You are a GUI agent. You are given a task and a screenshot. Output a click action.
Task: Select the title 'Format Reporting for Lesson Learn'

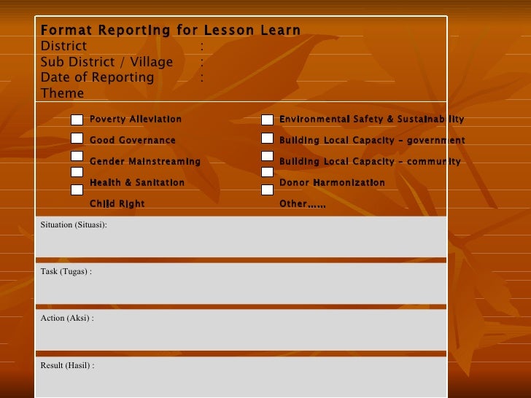171,30
